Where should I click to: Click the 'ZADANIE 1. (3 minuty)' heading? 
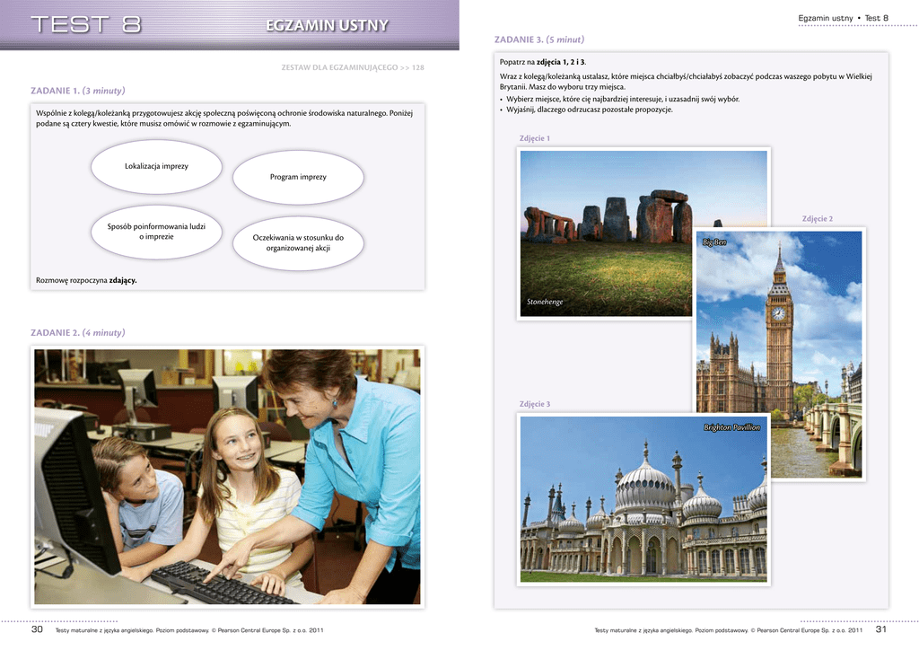pyautogui.click(x=78, y=91)
